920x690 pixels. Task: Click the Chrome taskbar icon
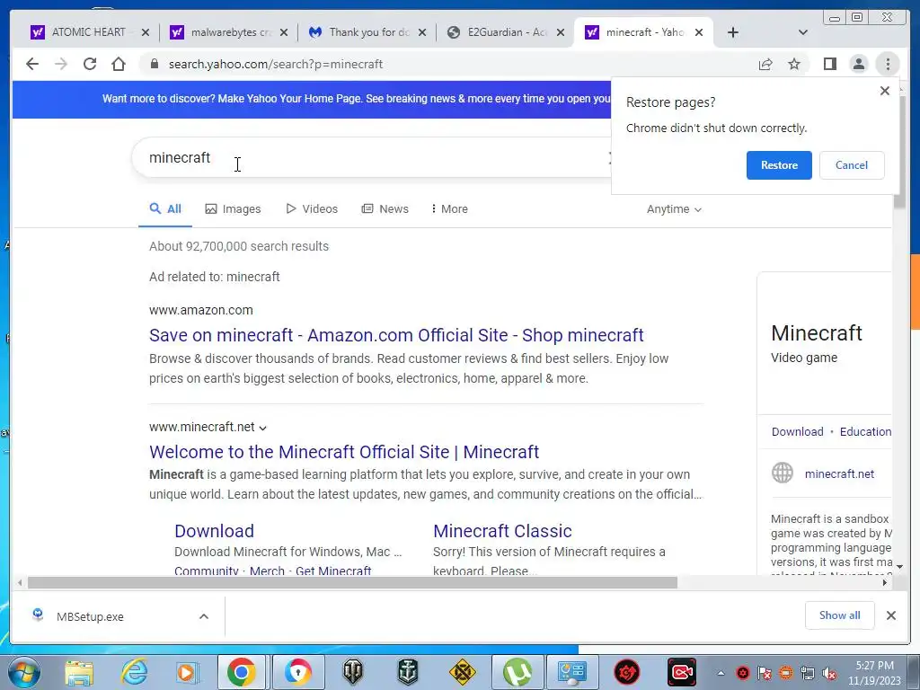coord(241,672)
